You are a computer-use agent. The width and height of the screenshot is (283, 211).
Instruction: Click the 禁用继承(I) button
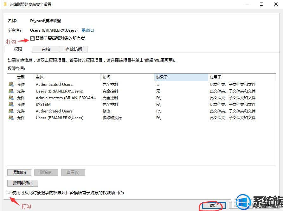(23, 183)
